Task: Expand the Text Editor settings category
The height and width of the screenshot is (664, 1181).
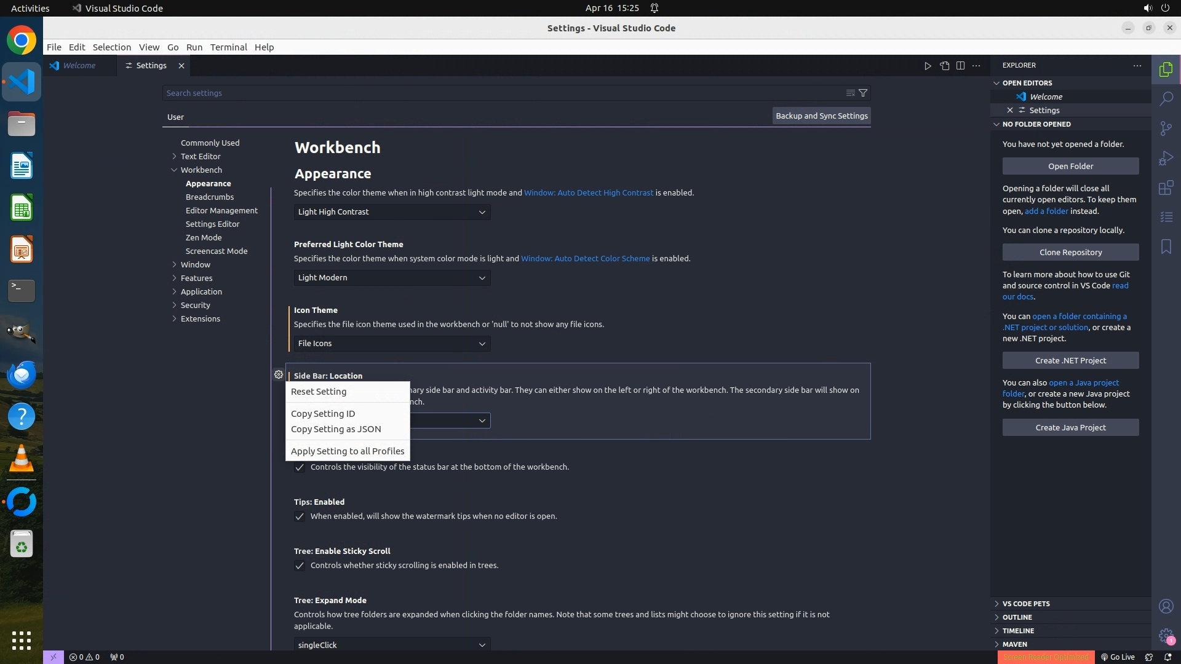Action: point(201,156)
